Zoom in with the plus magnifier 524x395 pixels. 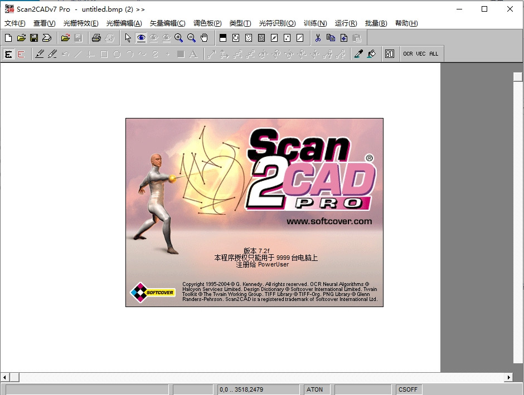pos(179,38)
